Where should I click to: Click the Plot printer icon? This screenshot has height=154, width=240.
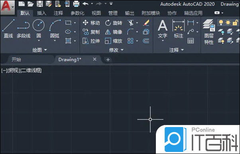[x=76, y=4]
